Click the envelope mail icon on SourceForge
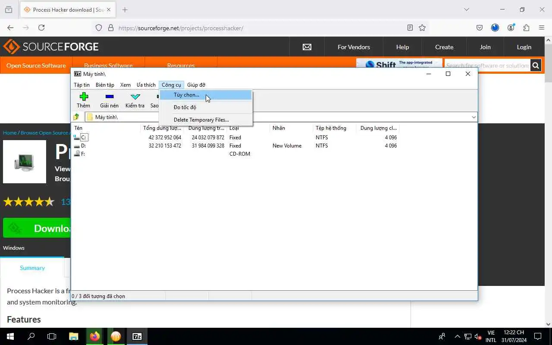 tap(307, 47)
